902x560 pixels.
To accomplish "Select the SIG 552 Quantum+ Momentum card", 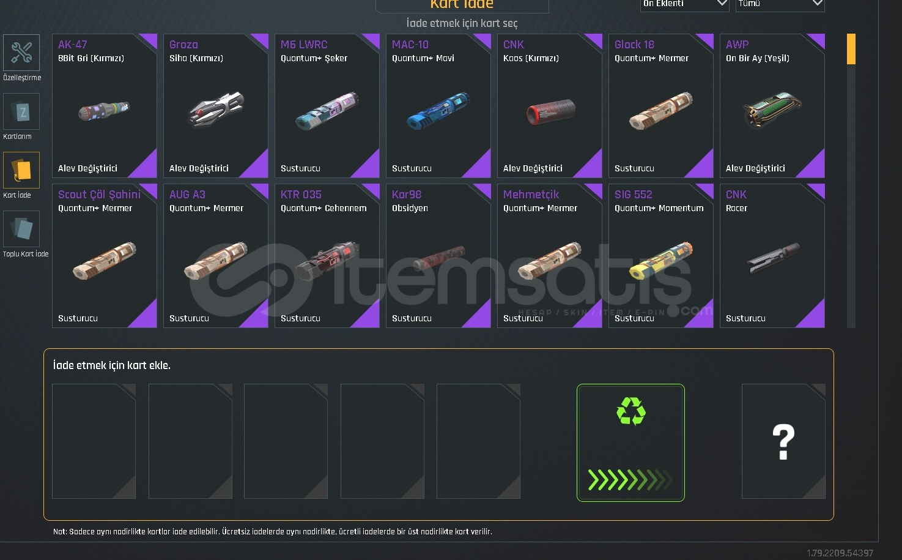I will point(661,256).
